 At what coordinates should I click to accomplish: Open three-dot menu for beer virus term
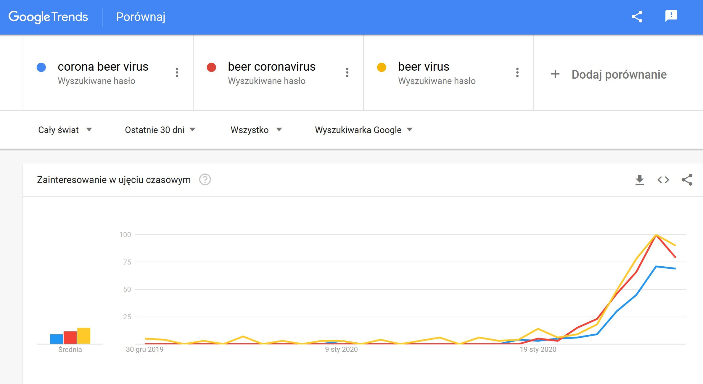coord(517,73)
